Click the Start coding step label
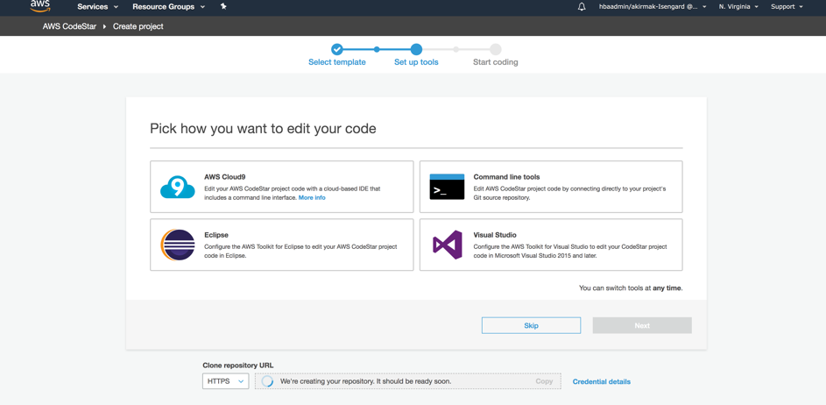This screenshot has width=826, height=405. coord(495,62)
